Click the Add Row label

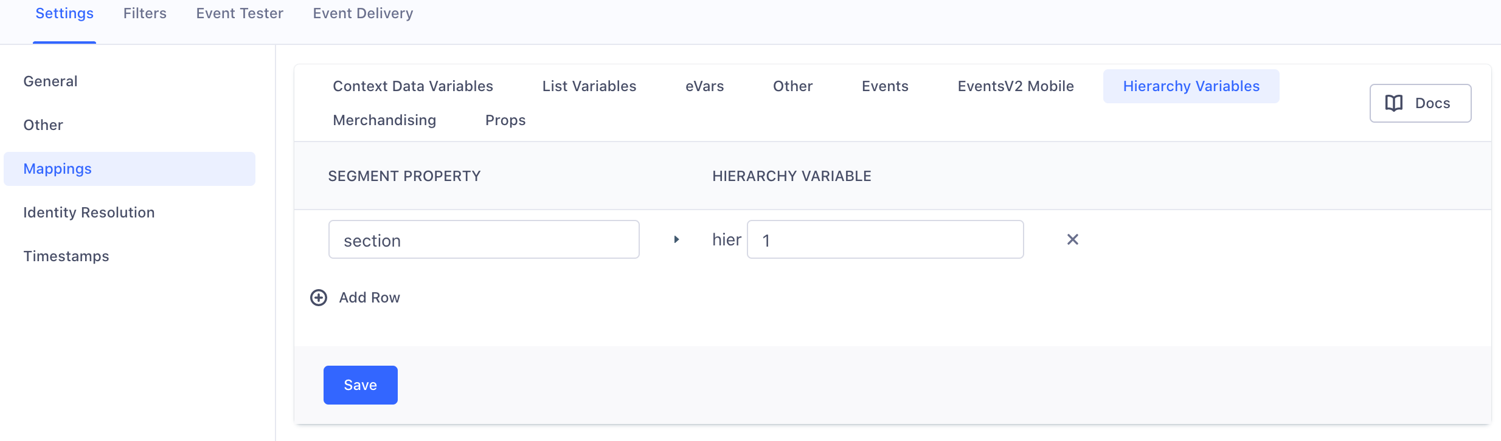[x=369, y=298]
